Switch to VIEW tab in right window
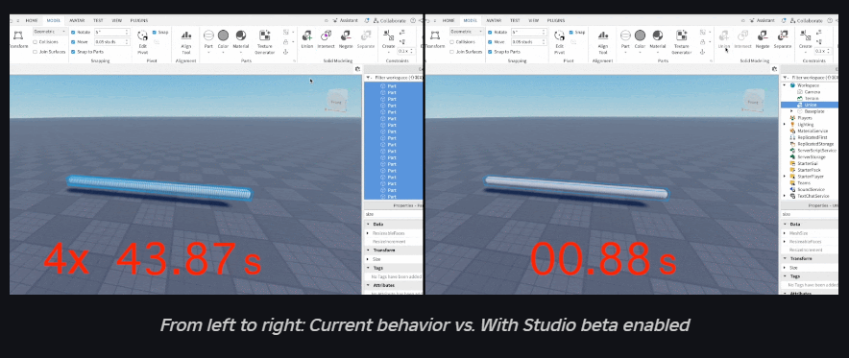Viewport: 849px width, 358px height. [533, 20]
